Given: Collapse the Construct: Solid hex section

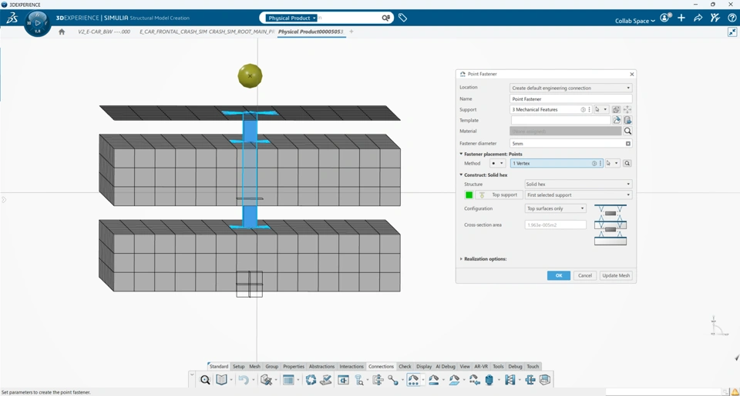Looking at the screenshot, I should click(x=461, y=175).
